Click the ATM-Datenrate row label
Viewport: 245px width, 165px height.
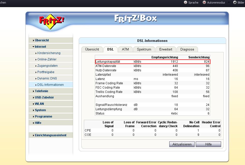pos(106,66)
